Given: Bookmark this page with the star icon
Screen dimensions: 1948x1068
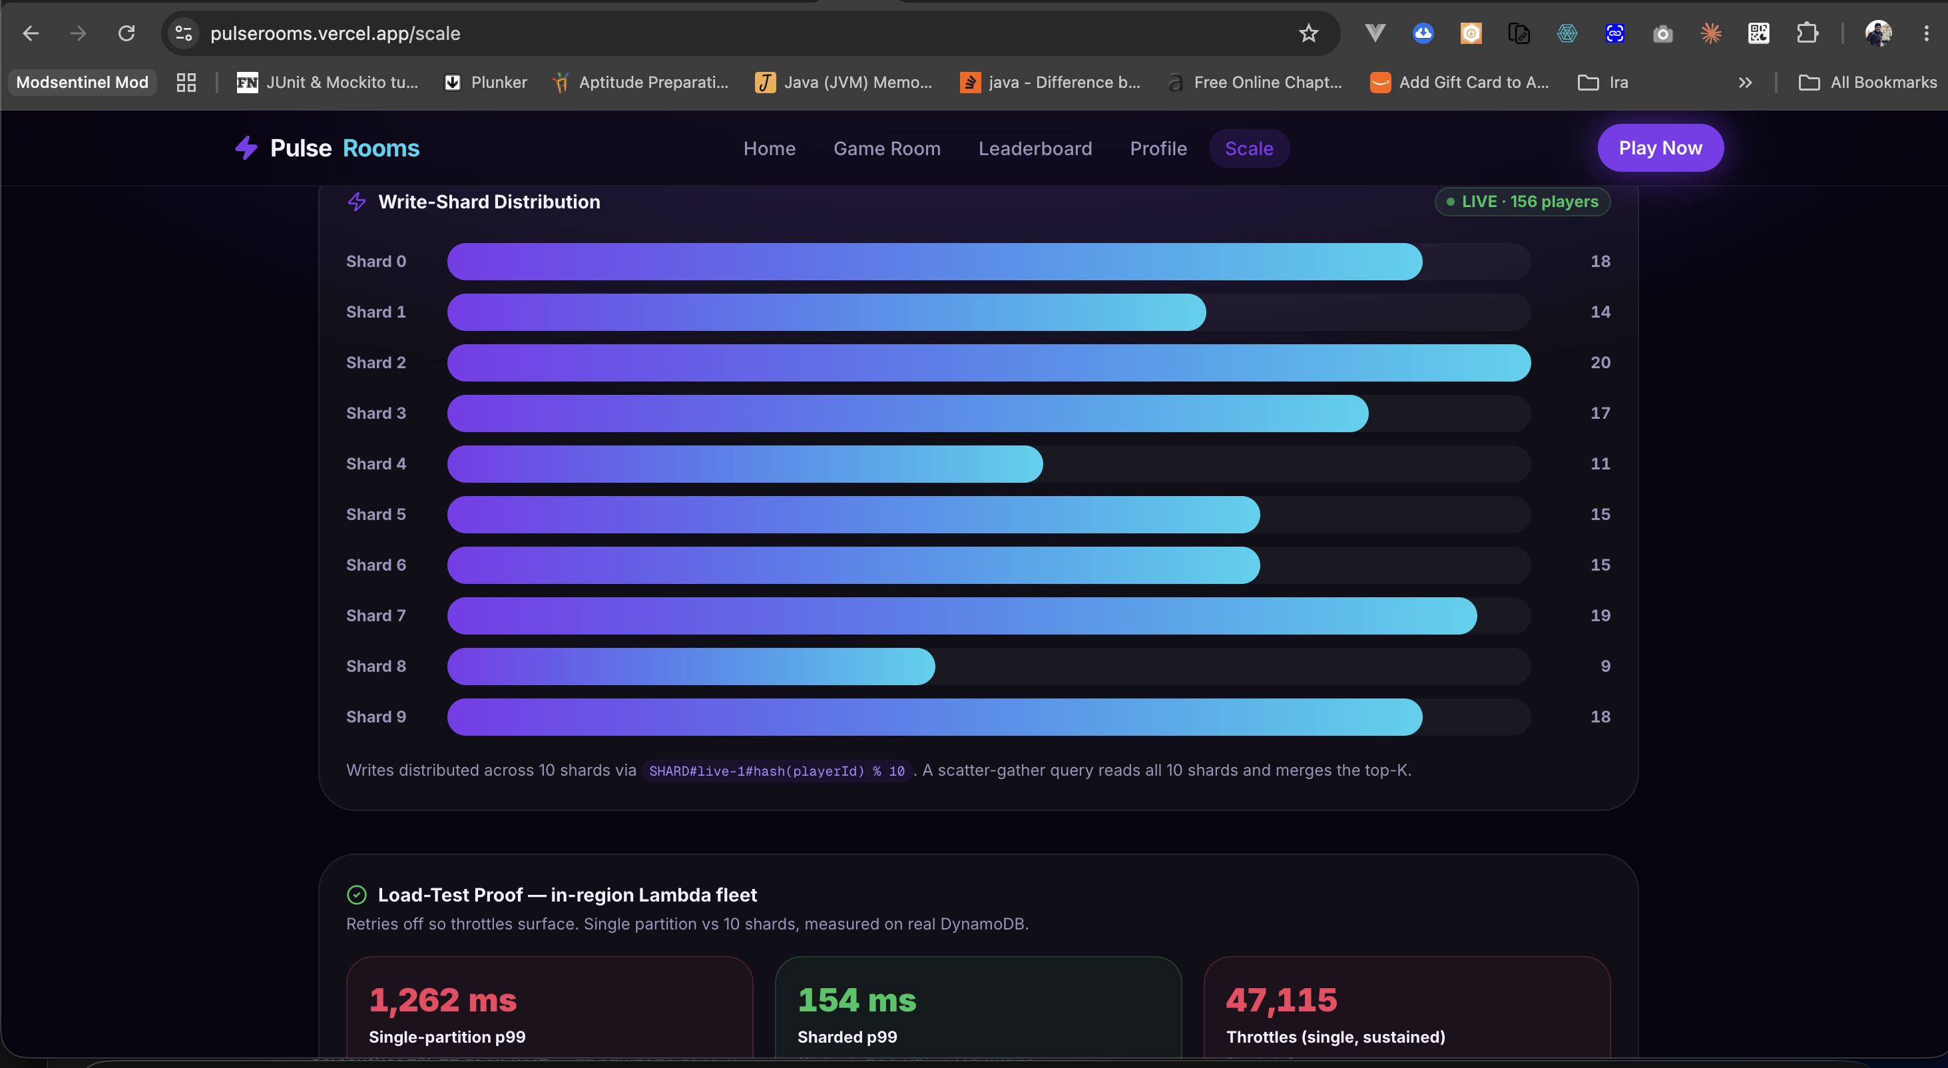Looking at the screenshot, I should (1308, 33).
